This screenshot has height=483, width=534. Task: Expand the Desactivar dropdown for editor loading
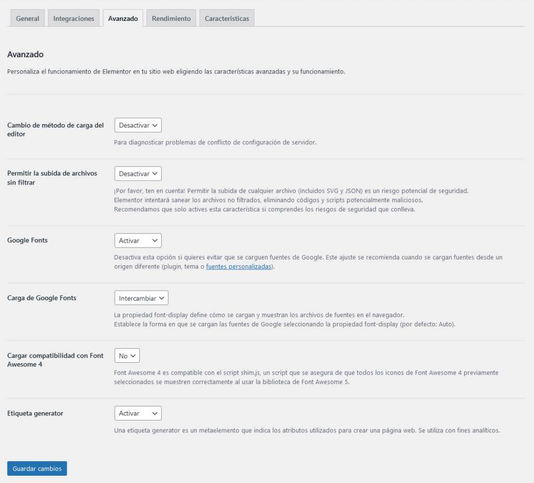138,125
